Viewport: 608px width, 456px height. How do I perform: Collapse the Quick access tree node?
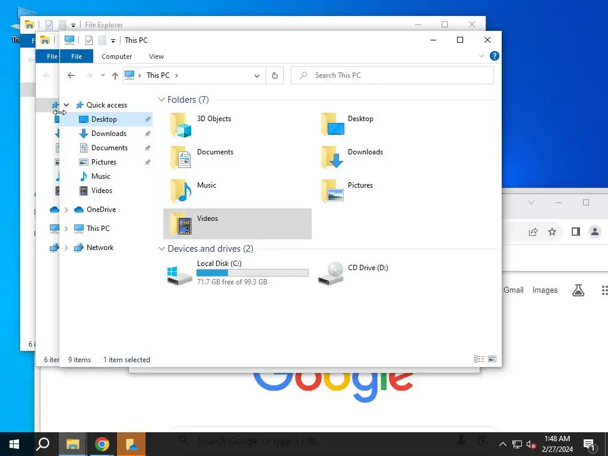pos(66,105)
